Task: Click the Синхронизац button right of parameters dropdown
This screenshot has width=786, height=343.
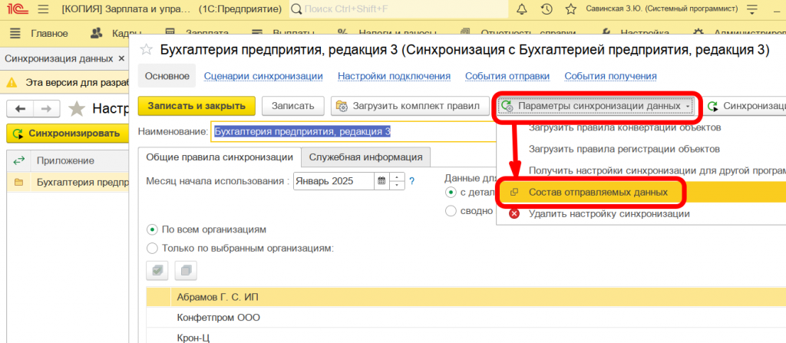Action: click(x=745, y=107)
